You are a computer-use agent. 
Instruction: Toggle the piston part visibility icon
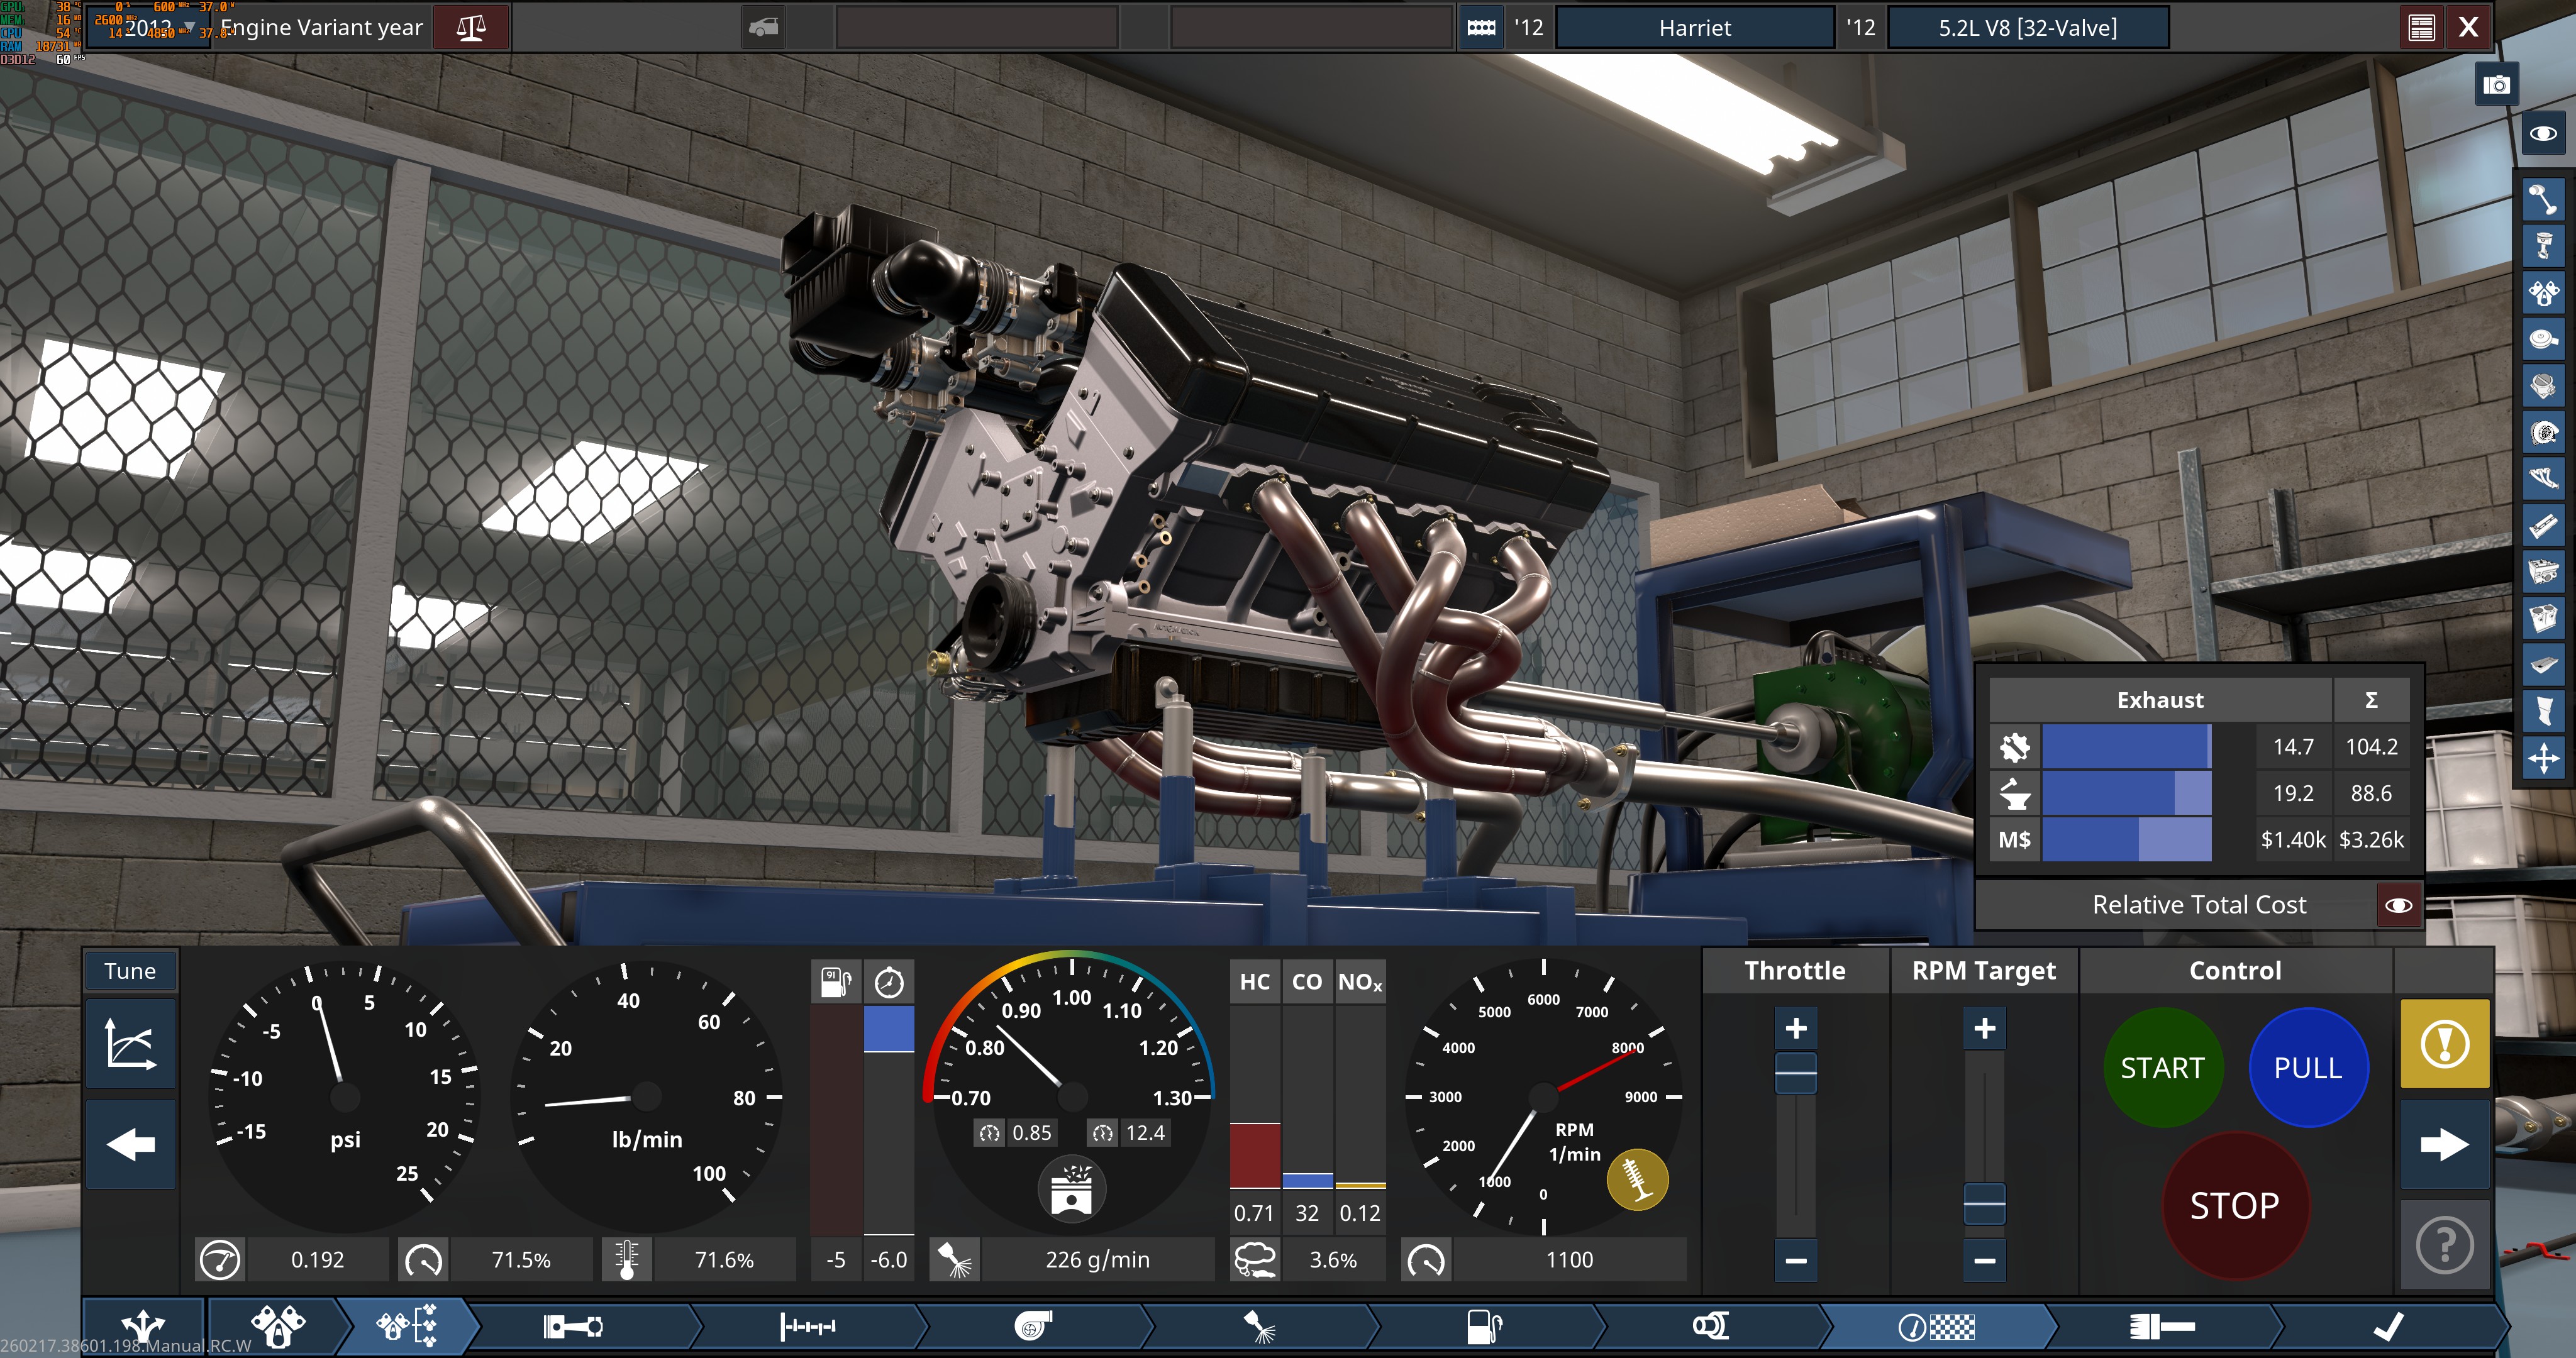2543,246
